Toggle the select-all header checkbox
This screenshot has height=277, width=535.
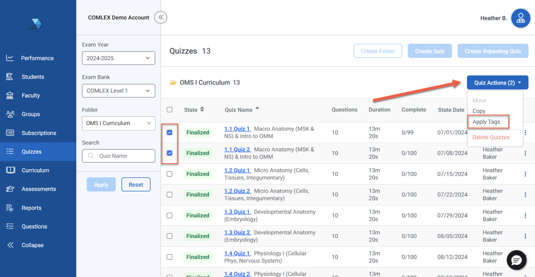169,110
